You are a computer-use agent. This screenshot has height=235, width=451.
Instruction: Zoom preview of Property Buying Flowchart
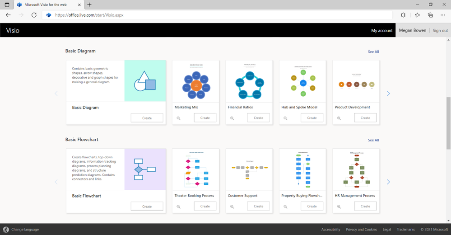286,207
